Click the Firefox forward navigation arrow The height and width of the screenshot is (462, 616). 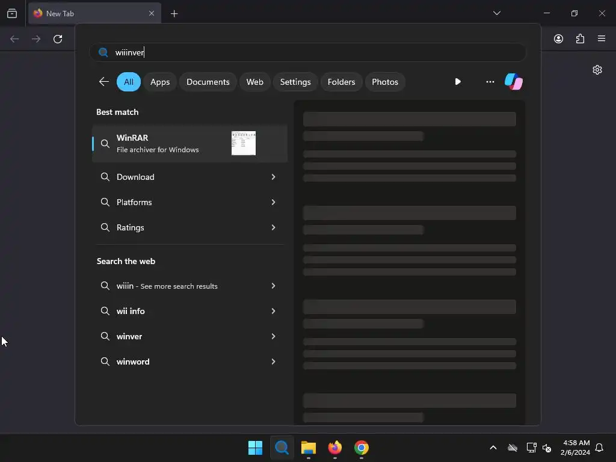click(36, 39)
